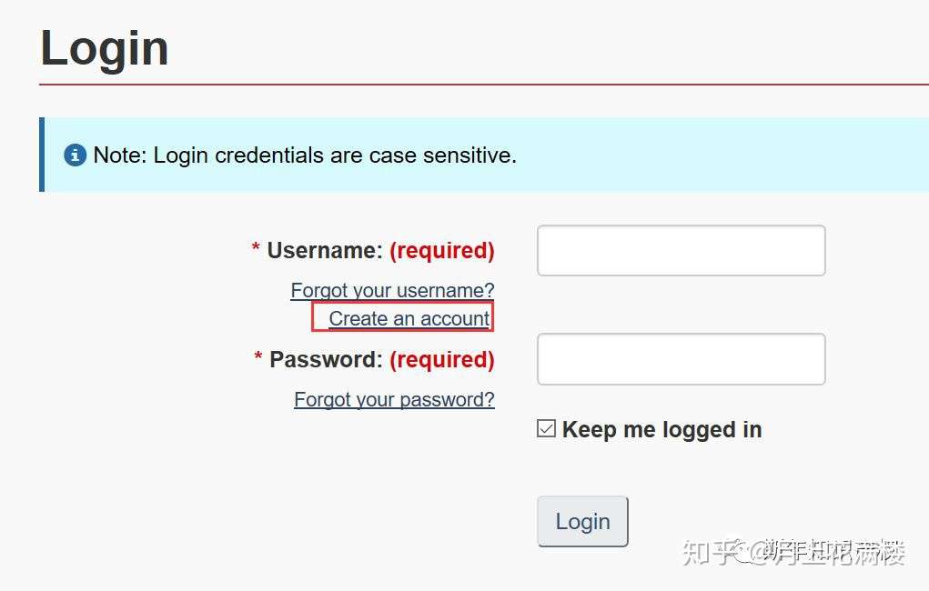Uncheck the "Keep me logged in" checkbox
929x591 pixels.
click(546, 429)
